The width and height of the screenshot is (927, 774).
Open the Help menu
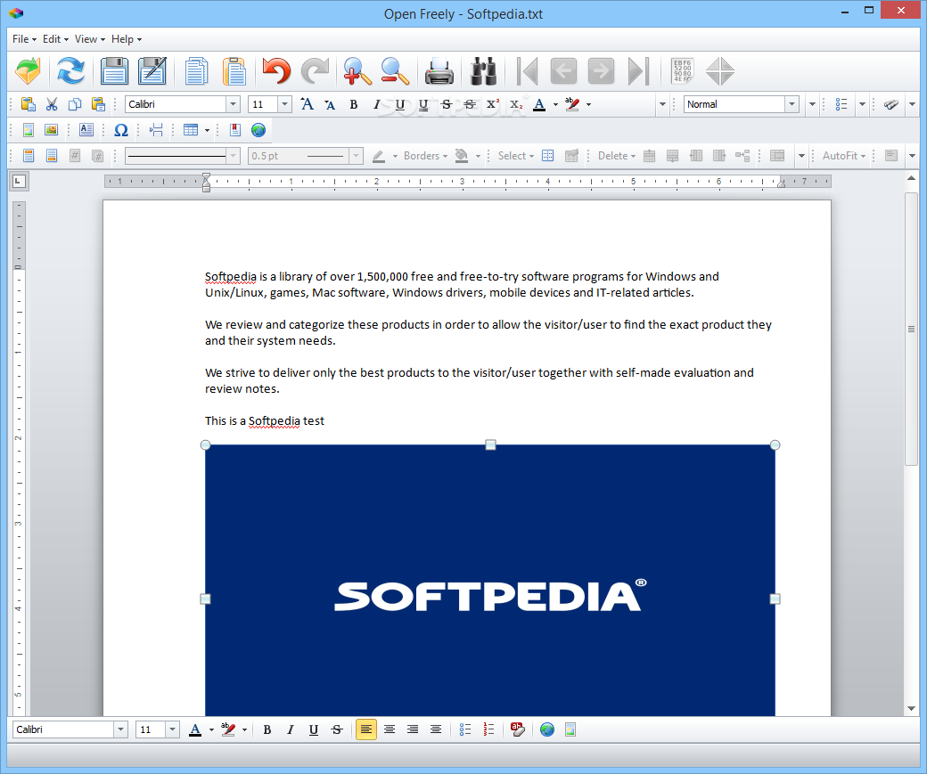pos(127,39)
